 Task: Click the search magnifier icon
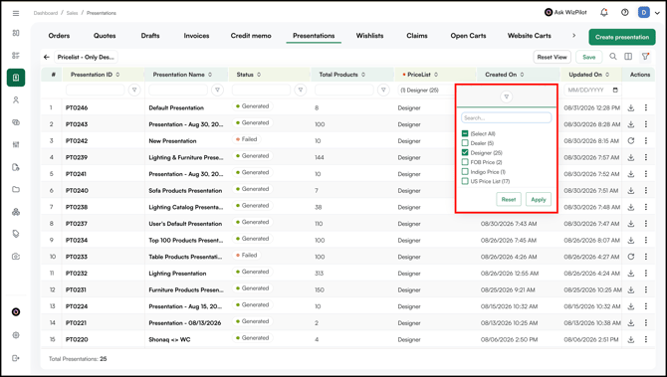pyautogui.click(x=613, y=56)
